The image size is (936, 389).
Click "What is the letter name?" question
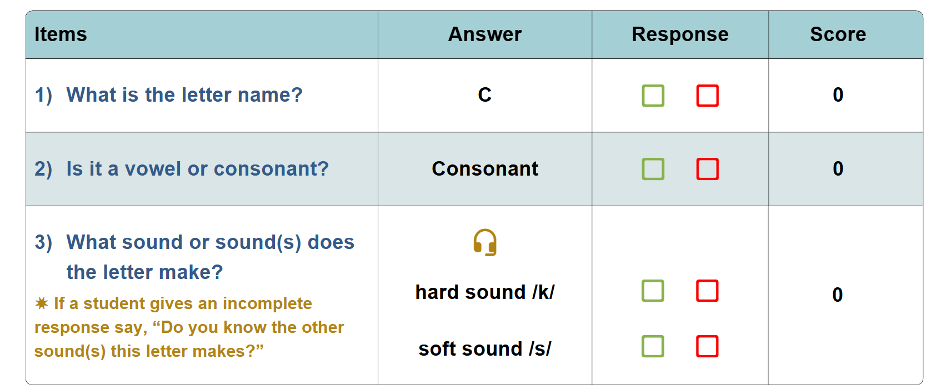184,95
